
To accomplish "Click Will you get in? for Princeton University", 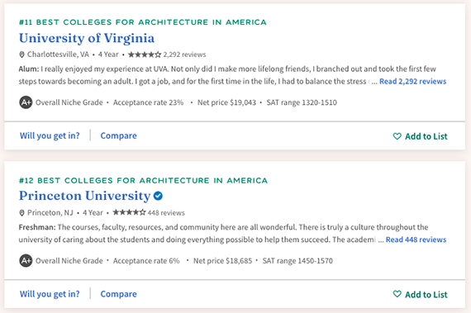I will click(x=50, y=294).
